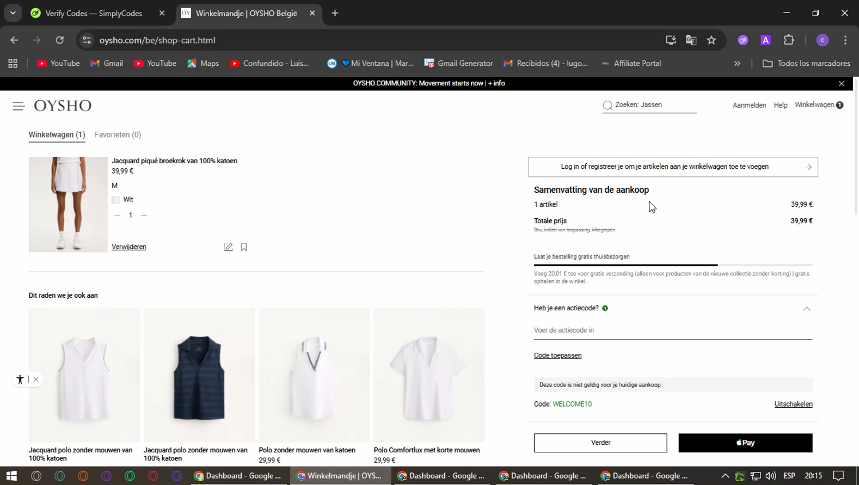The height and width of the screenshot is (485, 859).
Task: Click the OYSHO logo
Action: click(63, 106)
